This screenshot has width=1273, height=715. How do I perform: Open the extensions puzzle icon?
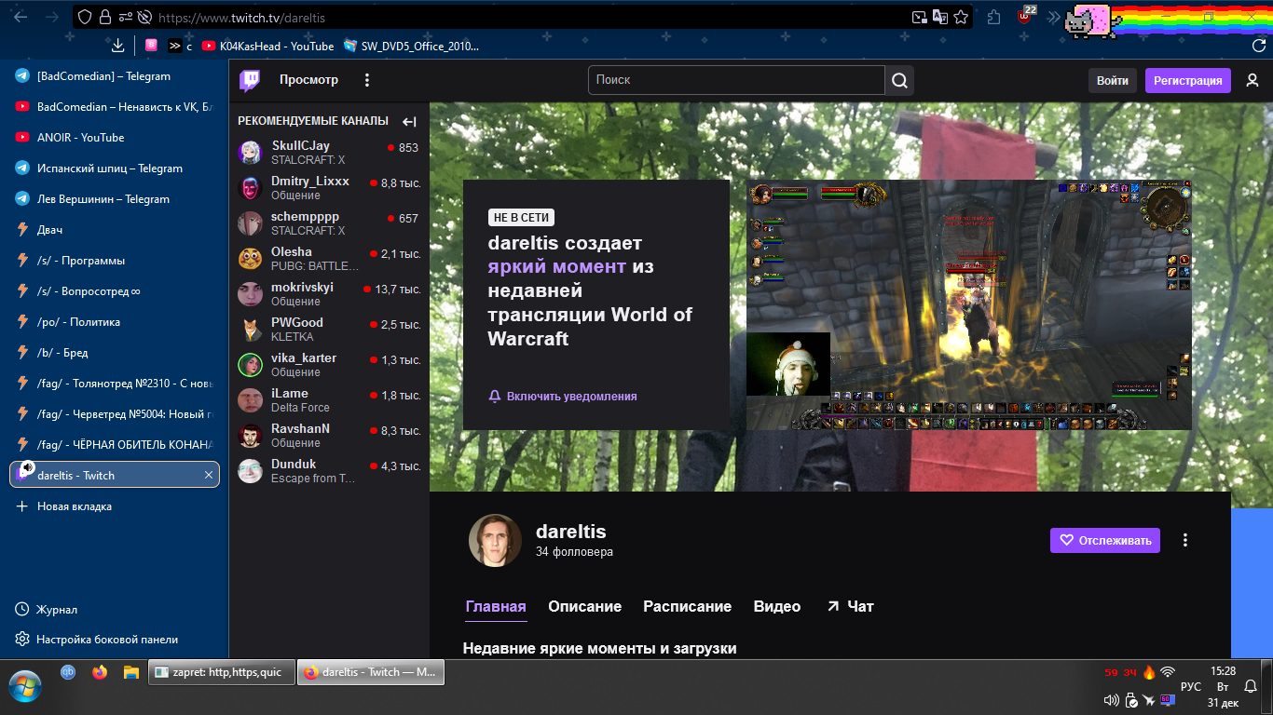tap(994, 17)
